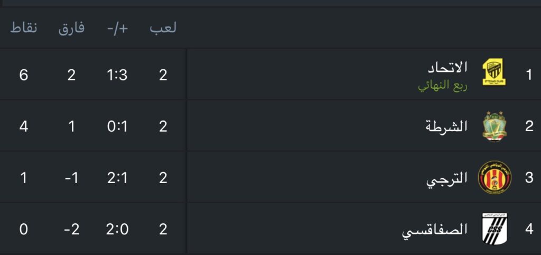
Task: Select the فارق column header
Action: pyautogui.click(x=71, y=28)
